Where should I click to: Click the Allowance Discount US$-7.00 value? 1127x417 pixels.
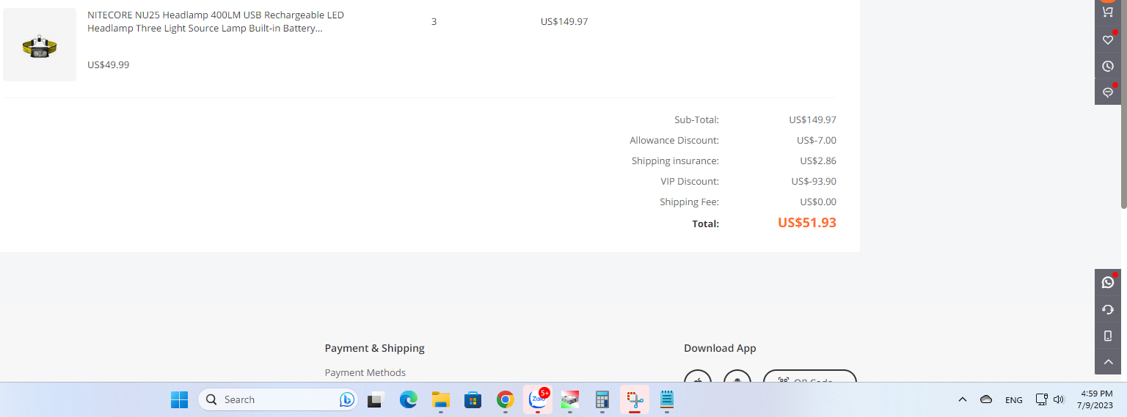(817, 140)
